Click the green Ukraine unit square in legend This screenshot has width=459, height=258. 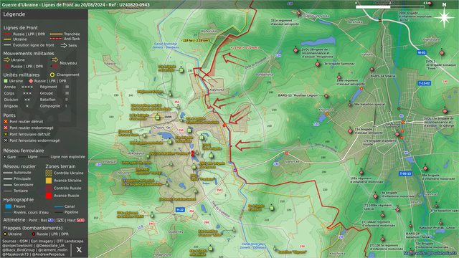[6, 81]
